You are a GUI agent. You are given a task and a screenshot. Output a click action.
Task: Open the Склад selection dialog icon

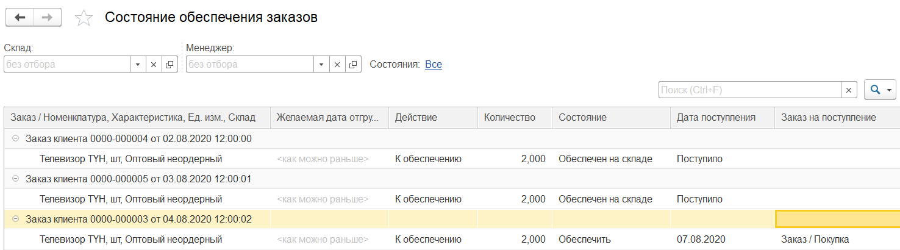(170, 65)
